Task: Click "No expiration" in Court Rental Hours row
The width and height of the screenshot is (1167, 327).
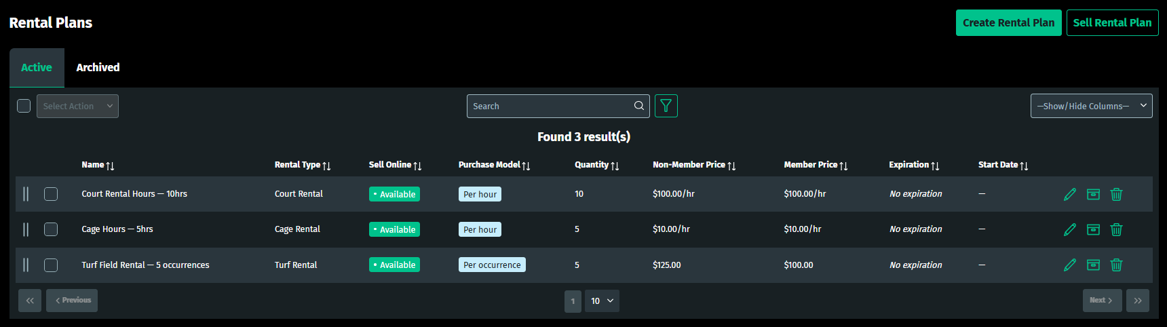Action: (x=916, y=194)
